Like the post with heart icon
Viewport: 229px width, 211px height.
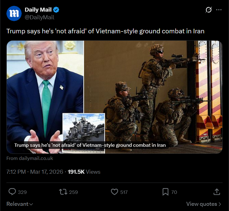[x=114, y=192]
